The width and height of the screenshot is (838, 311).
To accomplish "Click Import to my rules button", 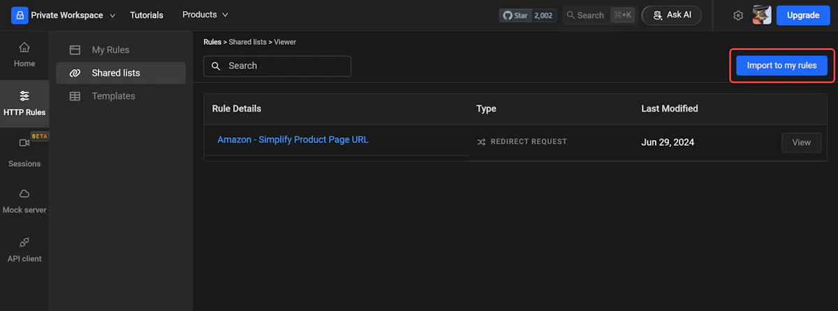I will click(781, 66).
